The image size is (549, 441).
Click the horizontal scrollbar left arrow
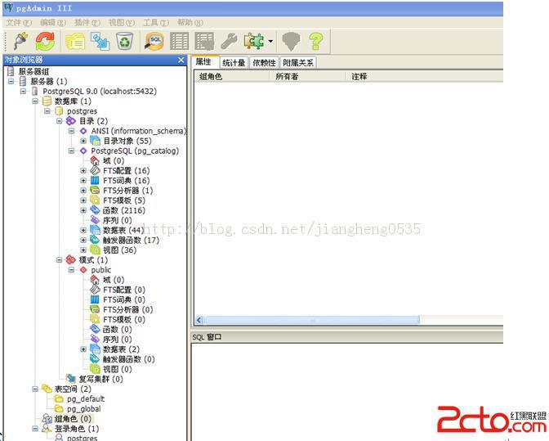(x=199, y=320)
